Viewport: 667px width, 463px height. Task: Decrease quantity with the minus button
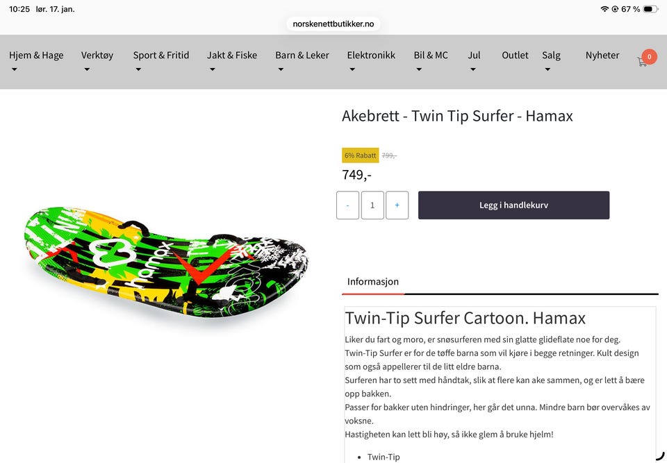[x=347, y=205]
